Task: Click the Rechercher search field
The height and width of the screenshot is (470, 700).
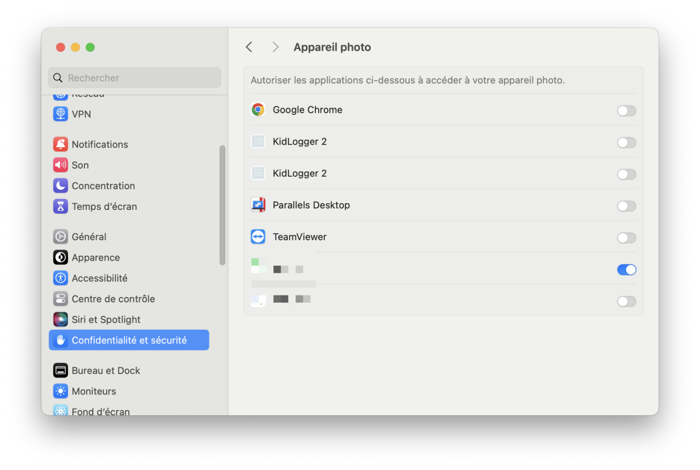Action: pyautogui.click(x=134, y=78)
